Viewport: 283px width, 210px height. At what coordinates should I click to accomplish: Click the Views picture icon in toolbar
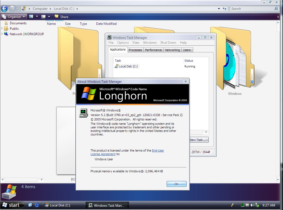[x=31, y=17]
